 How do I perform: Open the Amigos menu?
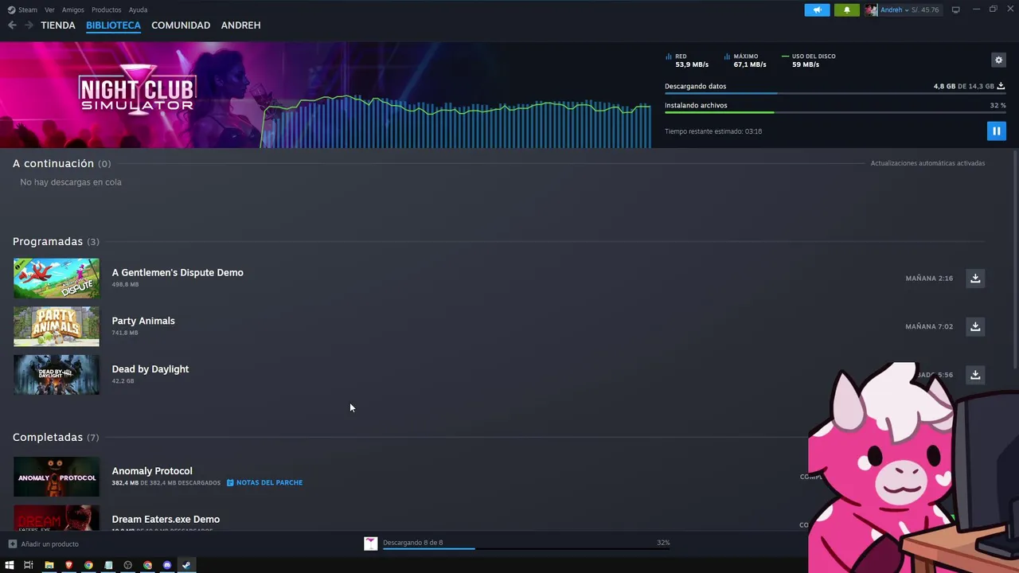coord(72,10)
